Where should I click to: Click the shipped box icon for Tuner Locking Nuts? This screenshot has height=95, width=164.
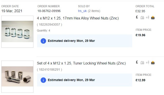tap(142, 63)
